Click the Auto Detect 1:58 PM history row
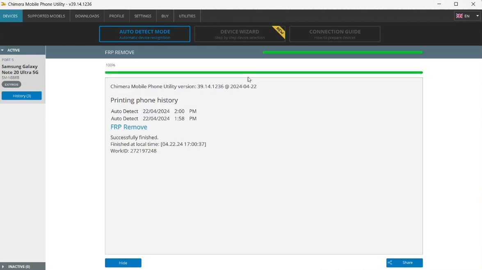The width and height of the screenshot is (482, 270). tap(154, 118)
